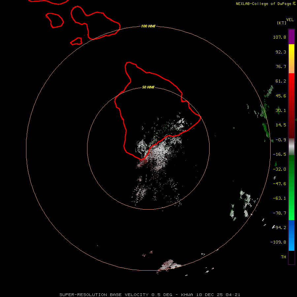
Task: Click the 92.3 velocity scale value
Action: pos(281,52)
